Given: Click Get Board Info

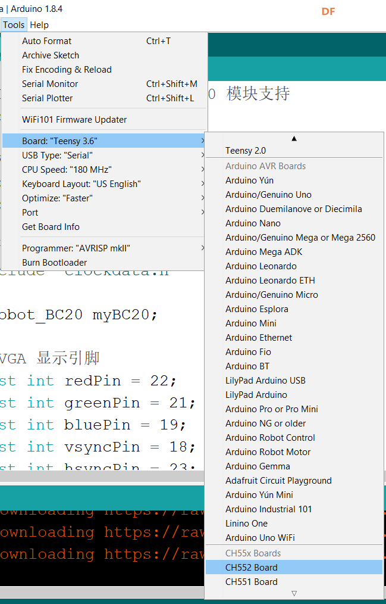Looking at the screenshot, I should pos(104,226).
